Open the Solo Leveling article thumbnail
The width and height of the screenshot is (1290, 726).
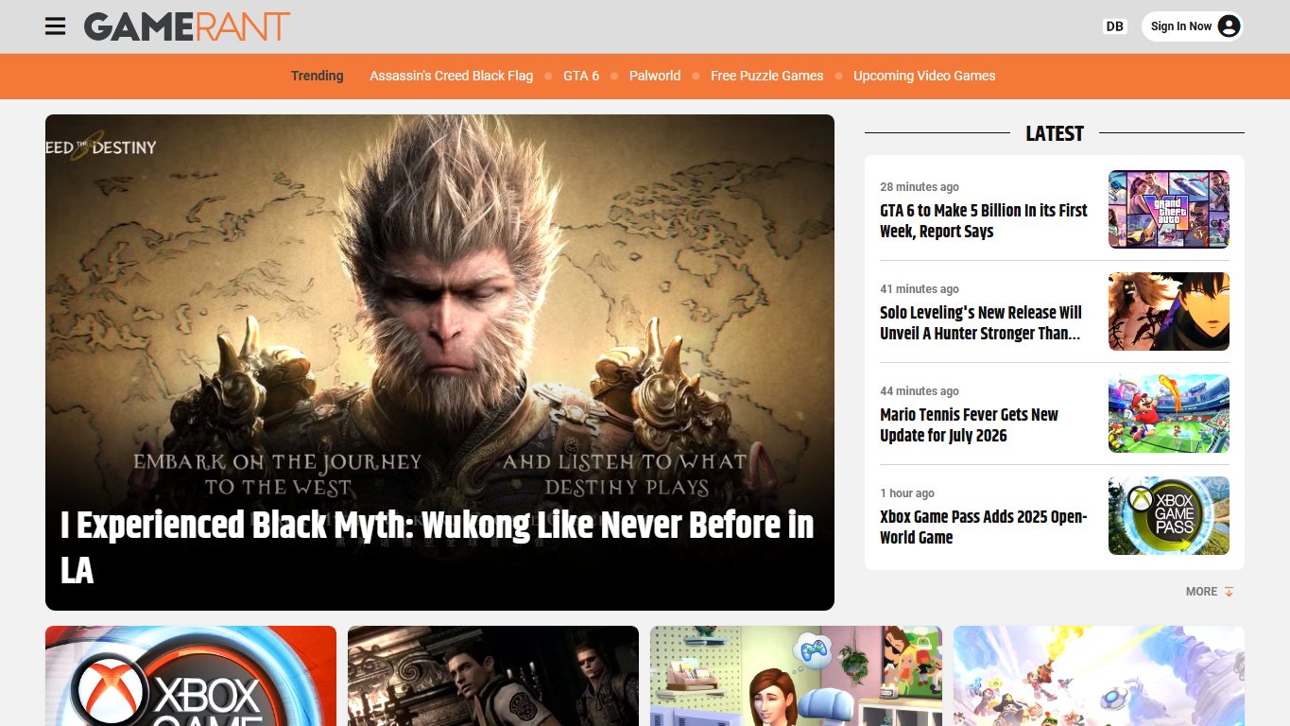point(1169,311)
